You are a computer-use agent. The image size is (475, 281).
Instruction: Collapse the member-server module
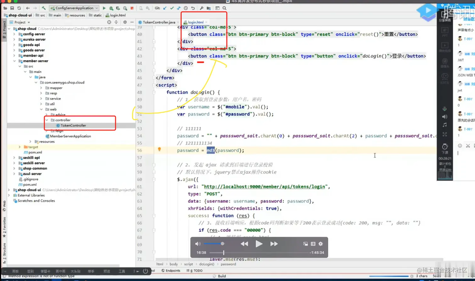point(14,61)
